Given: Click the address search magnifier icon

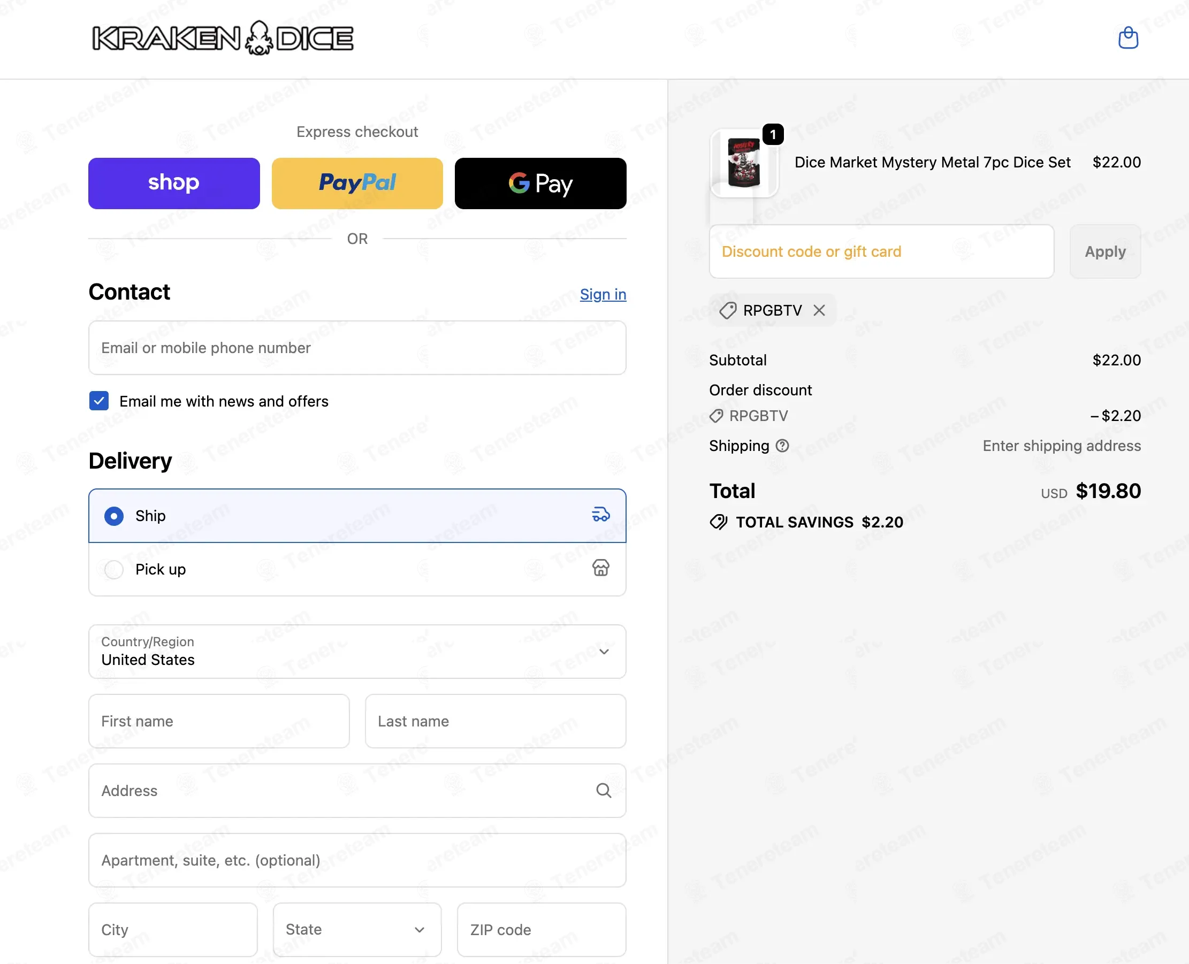Looking at the screenshot, I should pos(604,791).
